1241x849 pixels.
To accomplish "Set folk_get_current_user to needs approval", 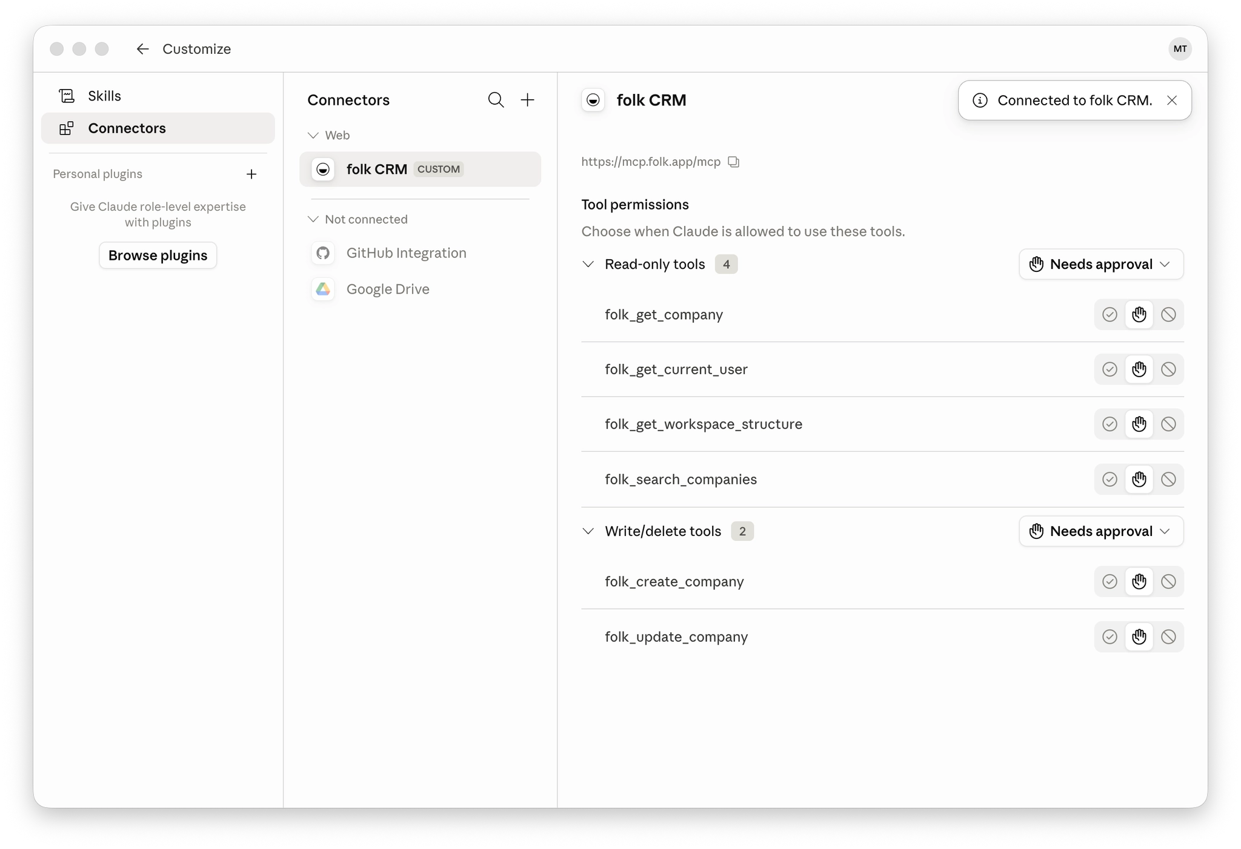I will (x=1139, y=369).
